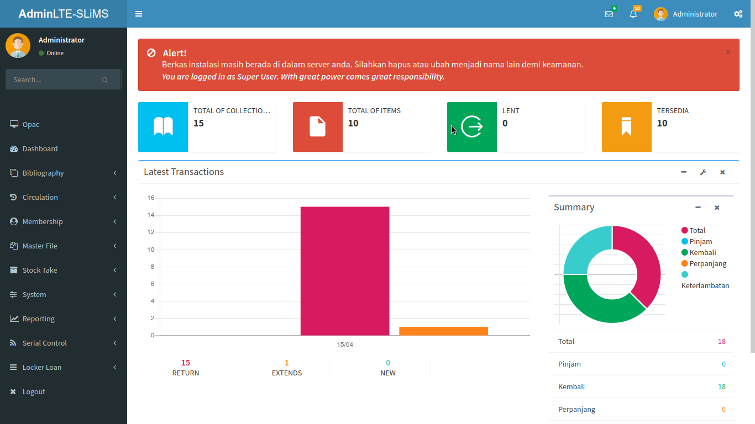Expand the System menu chevron
This screenshot has height=424, width=755.
tap(115, 295)
